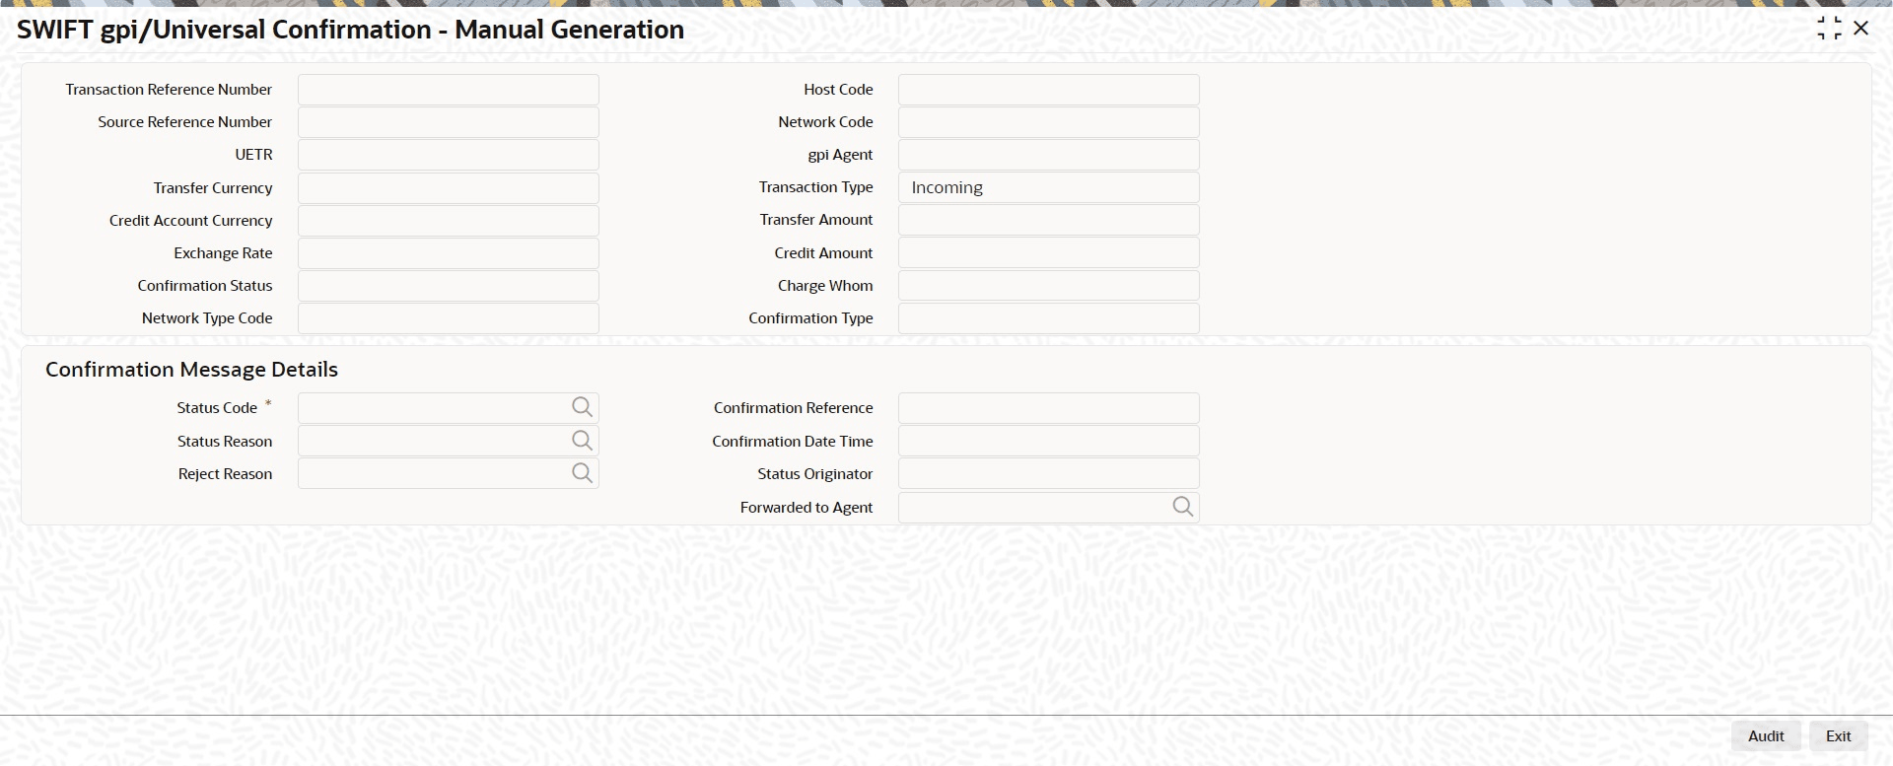Focus the Status Code text field
Image resolution: width=1893 pixels, height=766 pixels.
[434, 407]
